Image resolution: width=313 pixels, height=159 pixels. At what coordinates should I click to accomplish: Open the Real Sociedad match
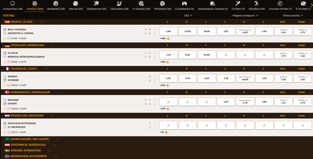click(x=17, y=30)
